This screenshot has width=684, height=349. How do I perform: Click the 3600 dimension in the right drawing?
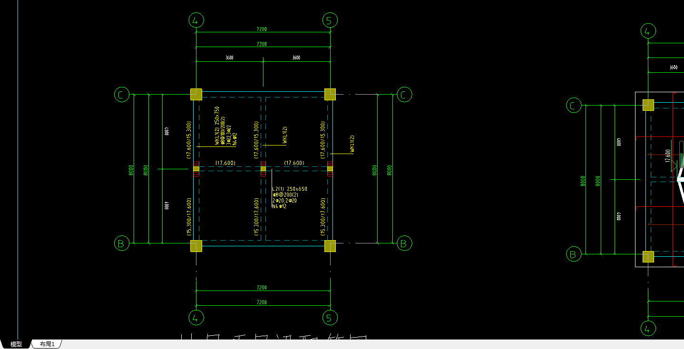(674, 68)
